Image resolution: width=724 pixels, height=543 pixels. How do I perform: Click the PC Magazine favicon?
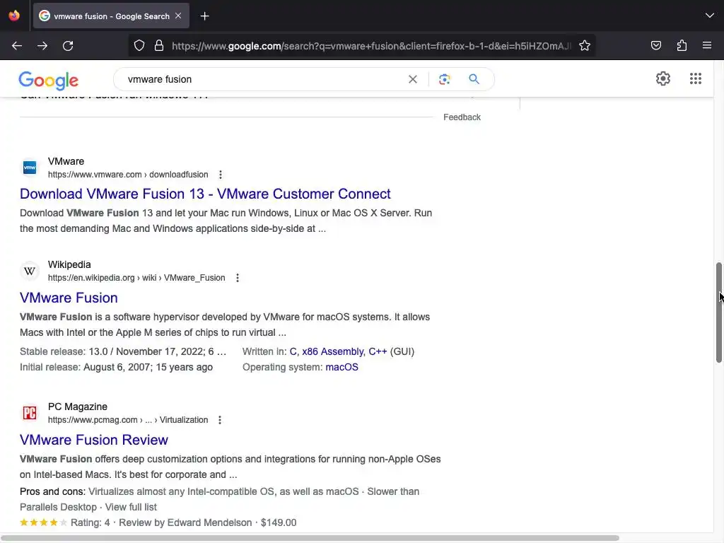(30, 413)
